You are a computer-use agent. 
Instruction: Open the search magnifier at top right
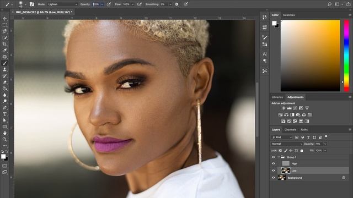[x=329, y=4]
